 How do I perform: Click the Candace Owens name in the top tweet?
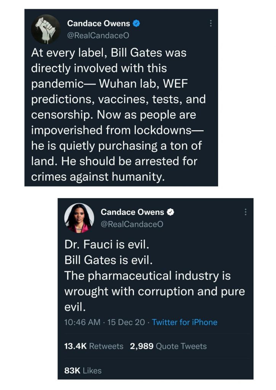pyautogui.click(x=99, y=24)
